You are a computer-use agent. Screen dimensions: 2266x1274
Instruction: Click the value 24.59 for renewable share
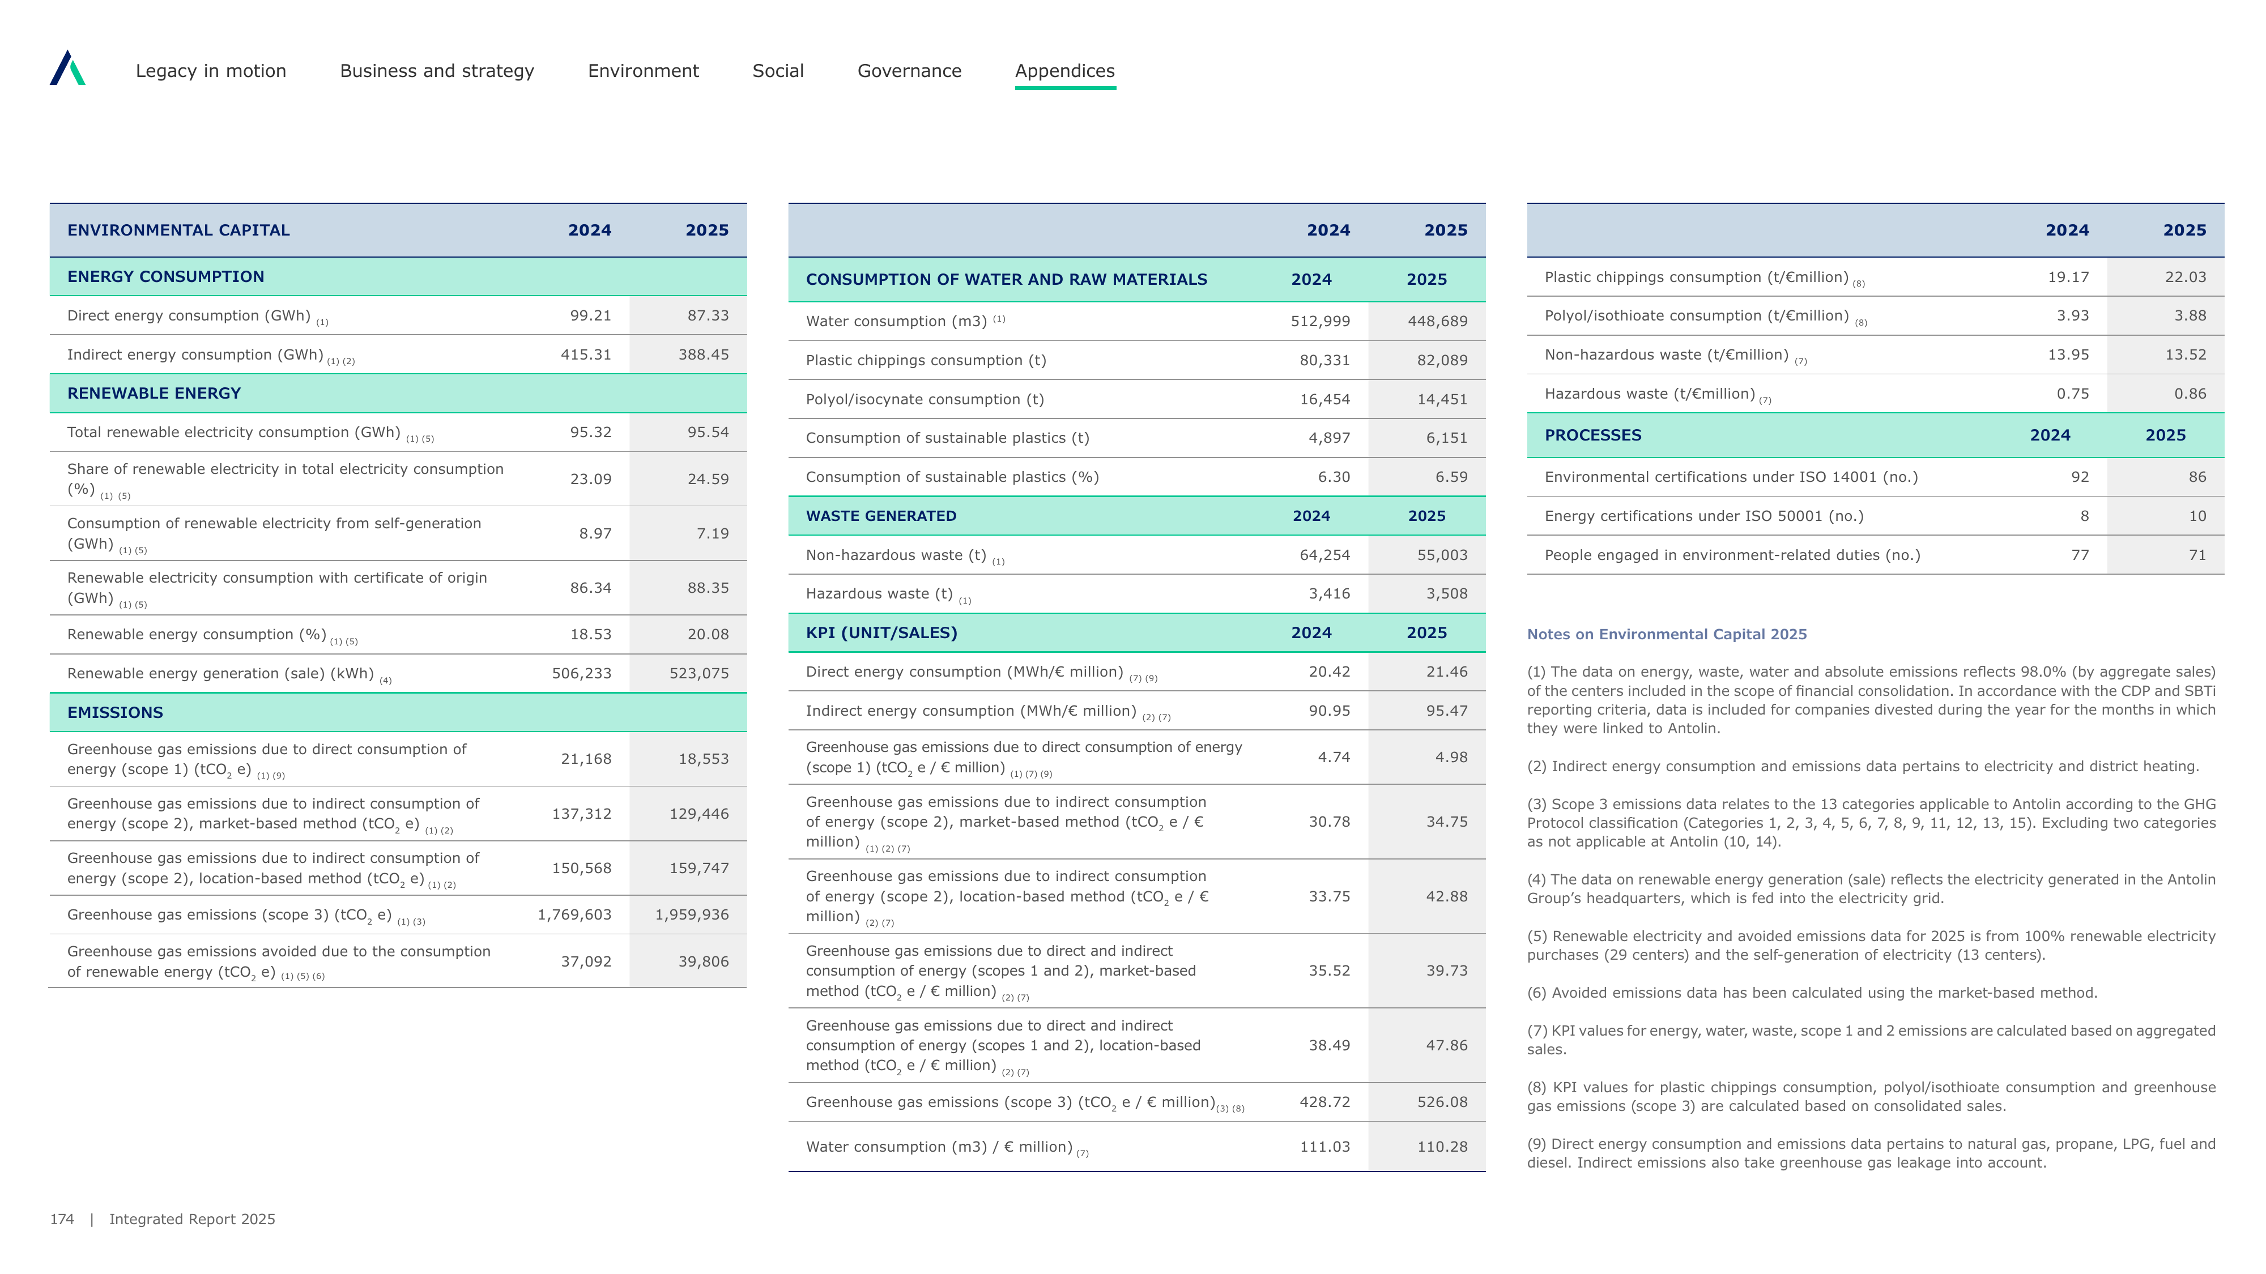coord(707,479)
